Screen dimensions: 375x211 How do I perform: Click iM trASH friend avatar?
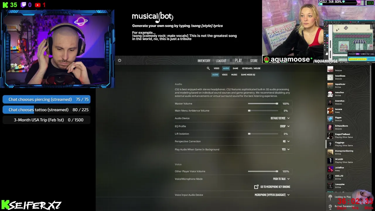coord(330,161)
